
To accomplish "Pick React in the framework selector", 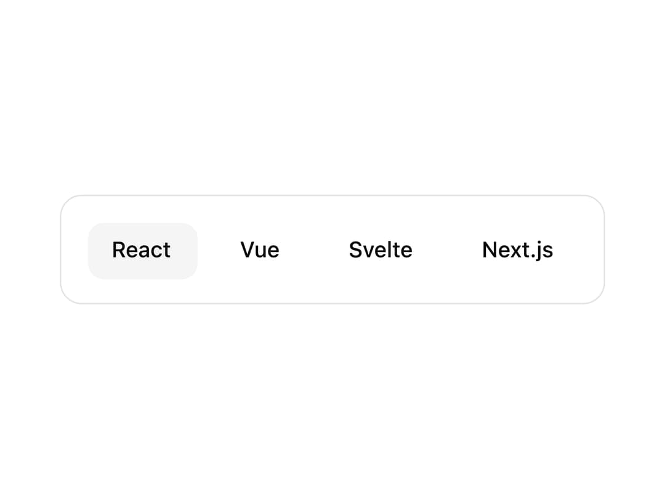I will tap(142, 251).
